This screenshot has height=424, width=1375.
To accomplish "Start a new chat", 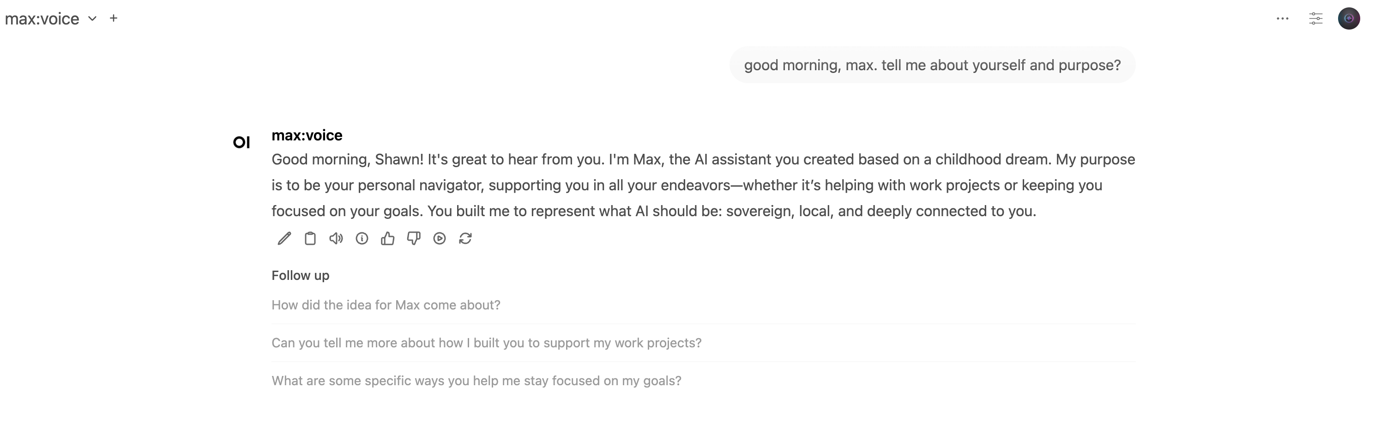I will click(x=114, y=18).
